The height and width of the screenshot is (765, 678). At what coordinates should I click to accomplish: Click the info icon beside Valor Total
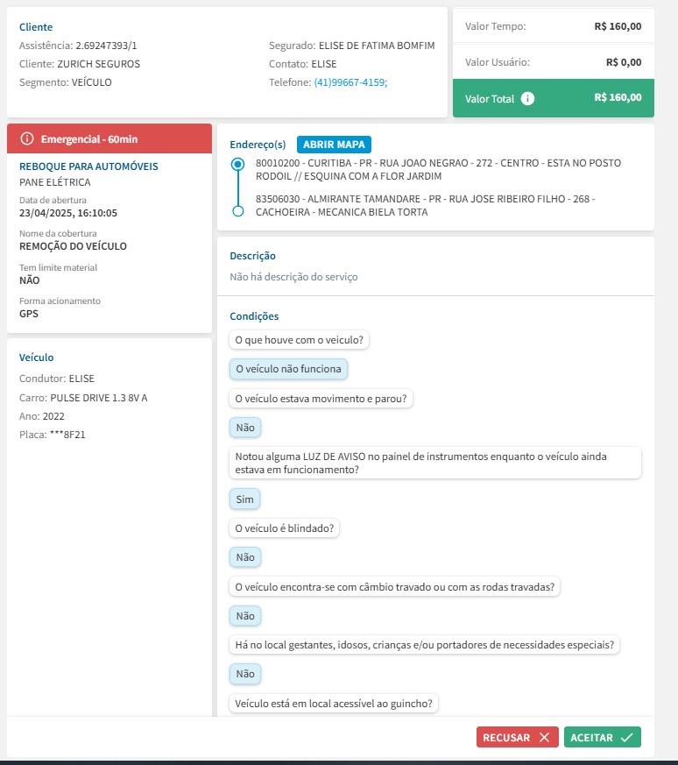point(527,99)
